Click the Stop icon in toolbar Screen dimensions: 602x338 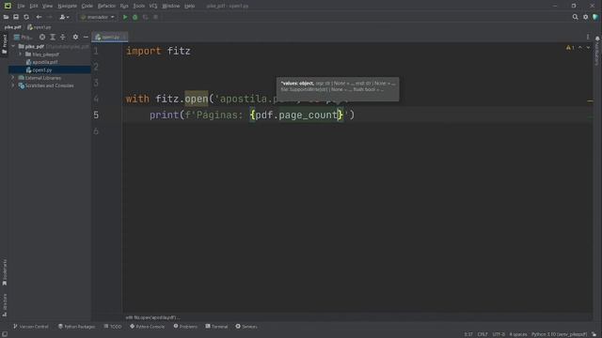point(155,17)
